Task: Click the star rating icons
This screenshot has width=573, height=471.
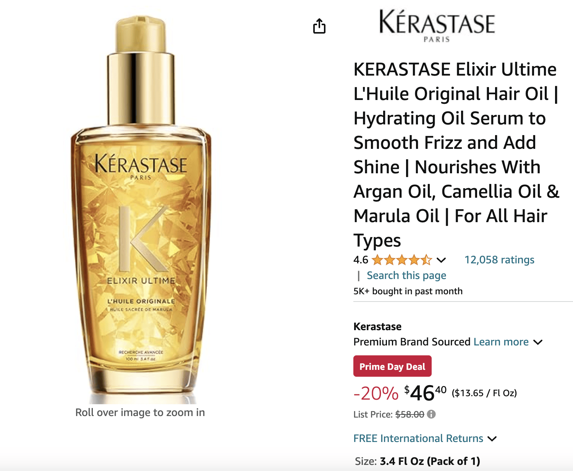Action: 402,260
